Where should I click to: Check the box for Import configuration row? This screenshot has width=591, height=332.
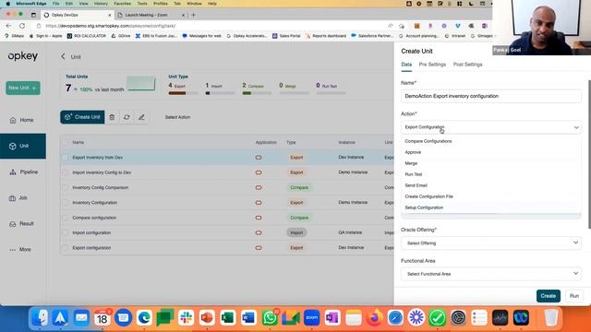[66, 232]
